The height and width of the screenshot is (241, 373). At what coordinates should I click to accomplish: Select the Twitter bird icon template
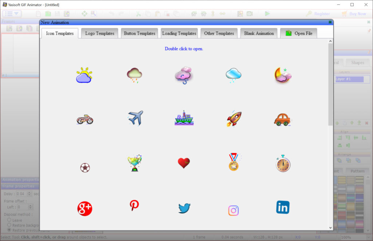click(184, 208)
